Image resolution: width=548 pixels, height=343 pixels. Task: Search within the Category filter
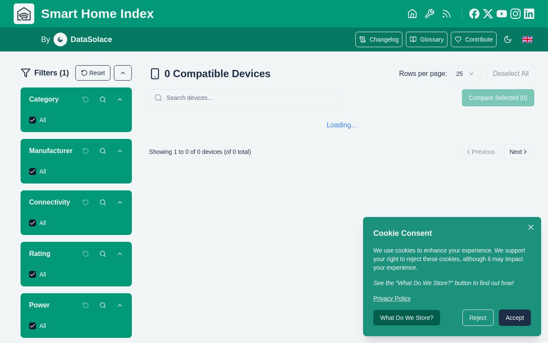pos(103,99)
